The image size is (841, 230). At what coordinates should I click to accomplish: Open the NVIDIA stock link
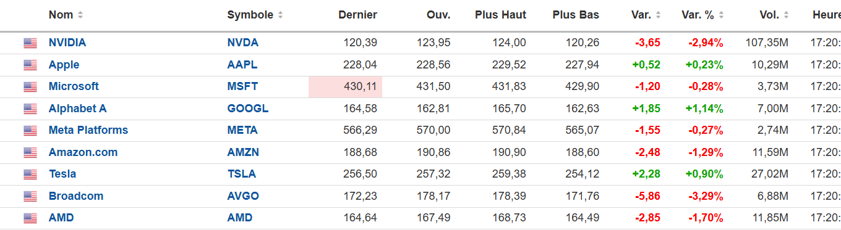67,43
